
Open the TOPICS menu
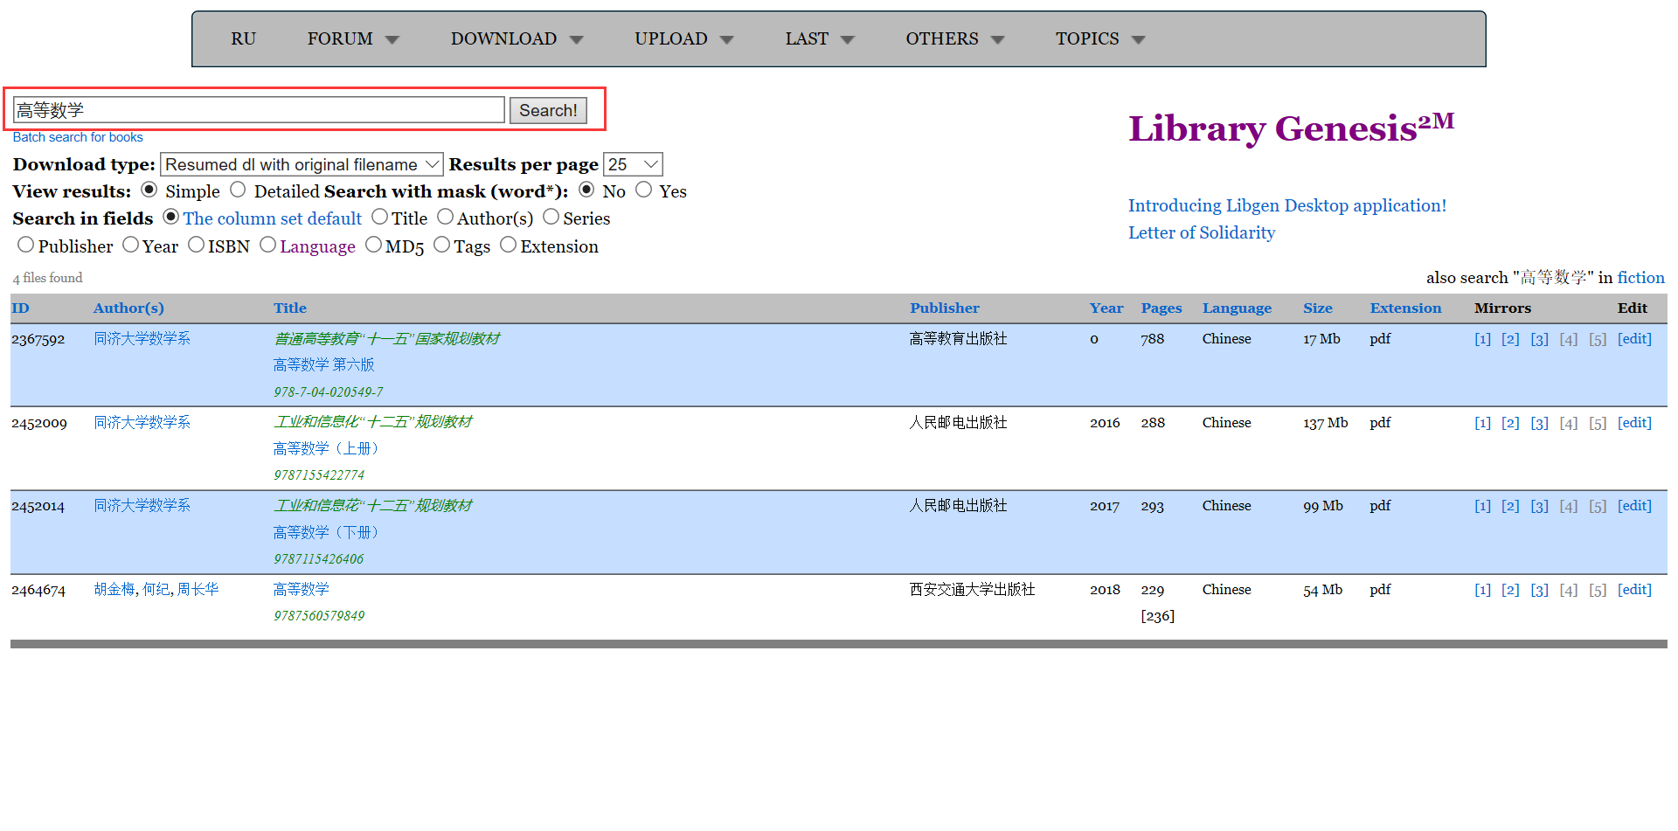(x=1099, y=39)
